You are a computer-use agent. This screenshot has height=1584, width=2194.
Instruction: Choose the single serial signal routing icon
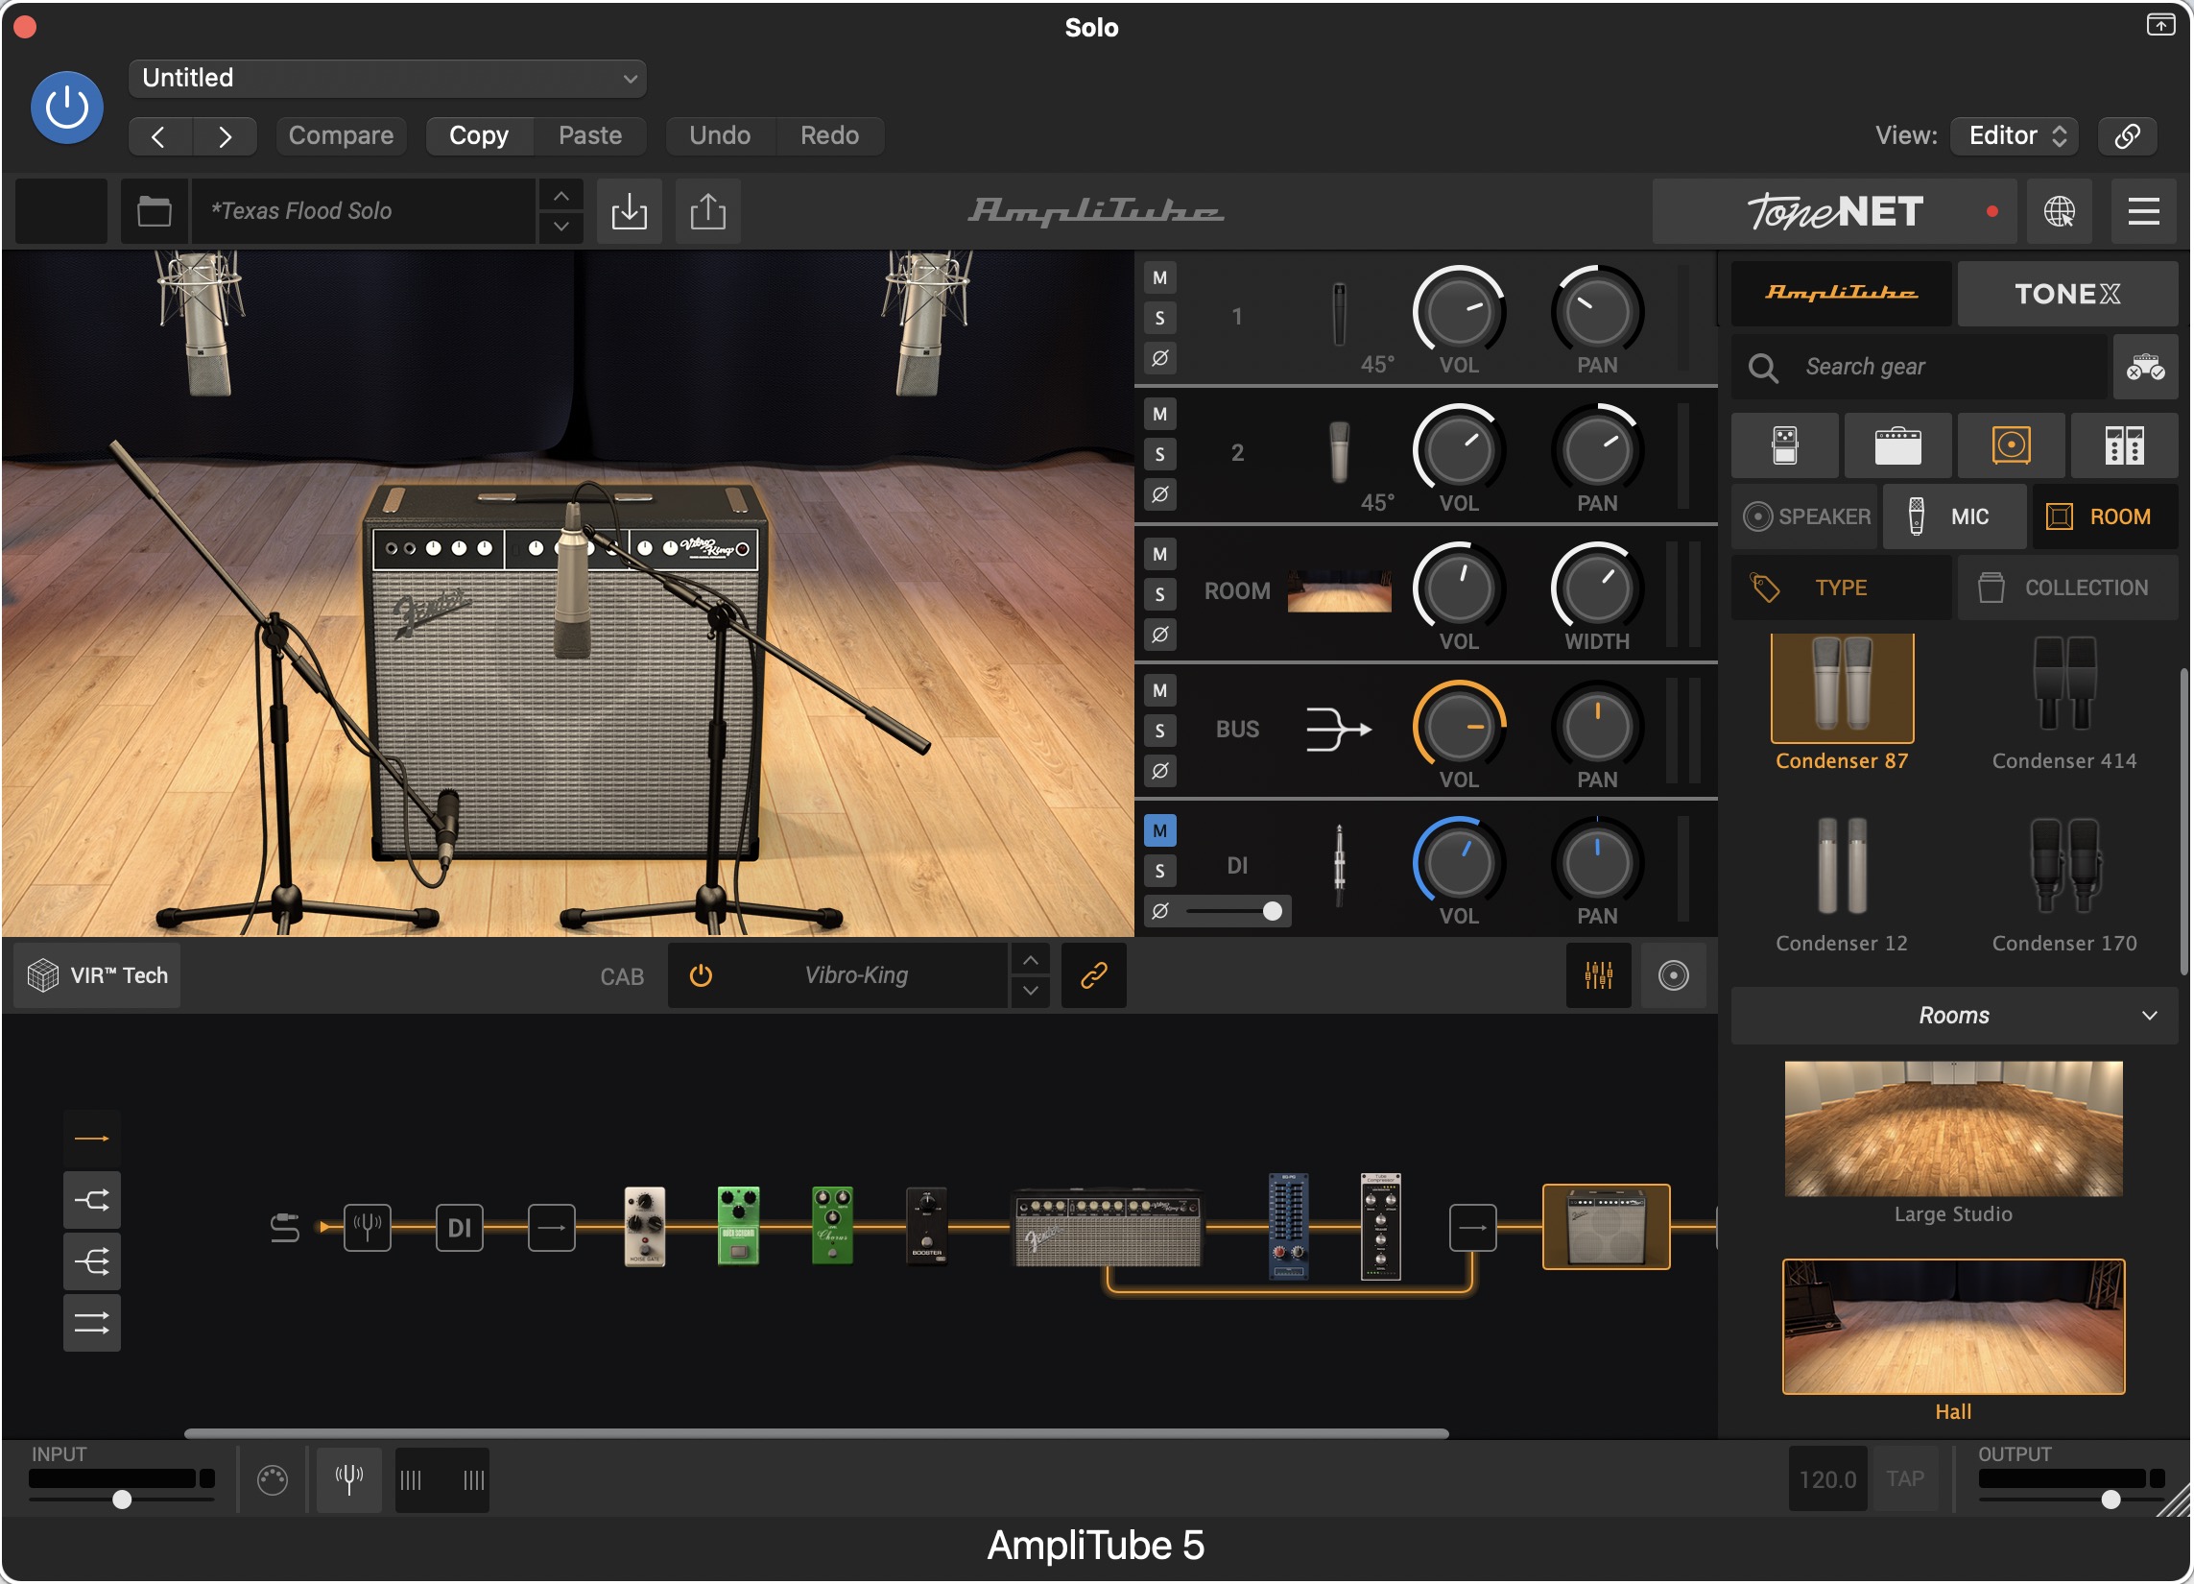(x=92, y=1139)
